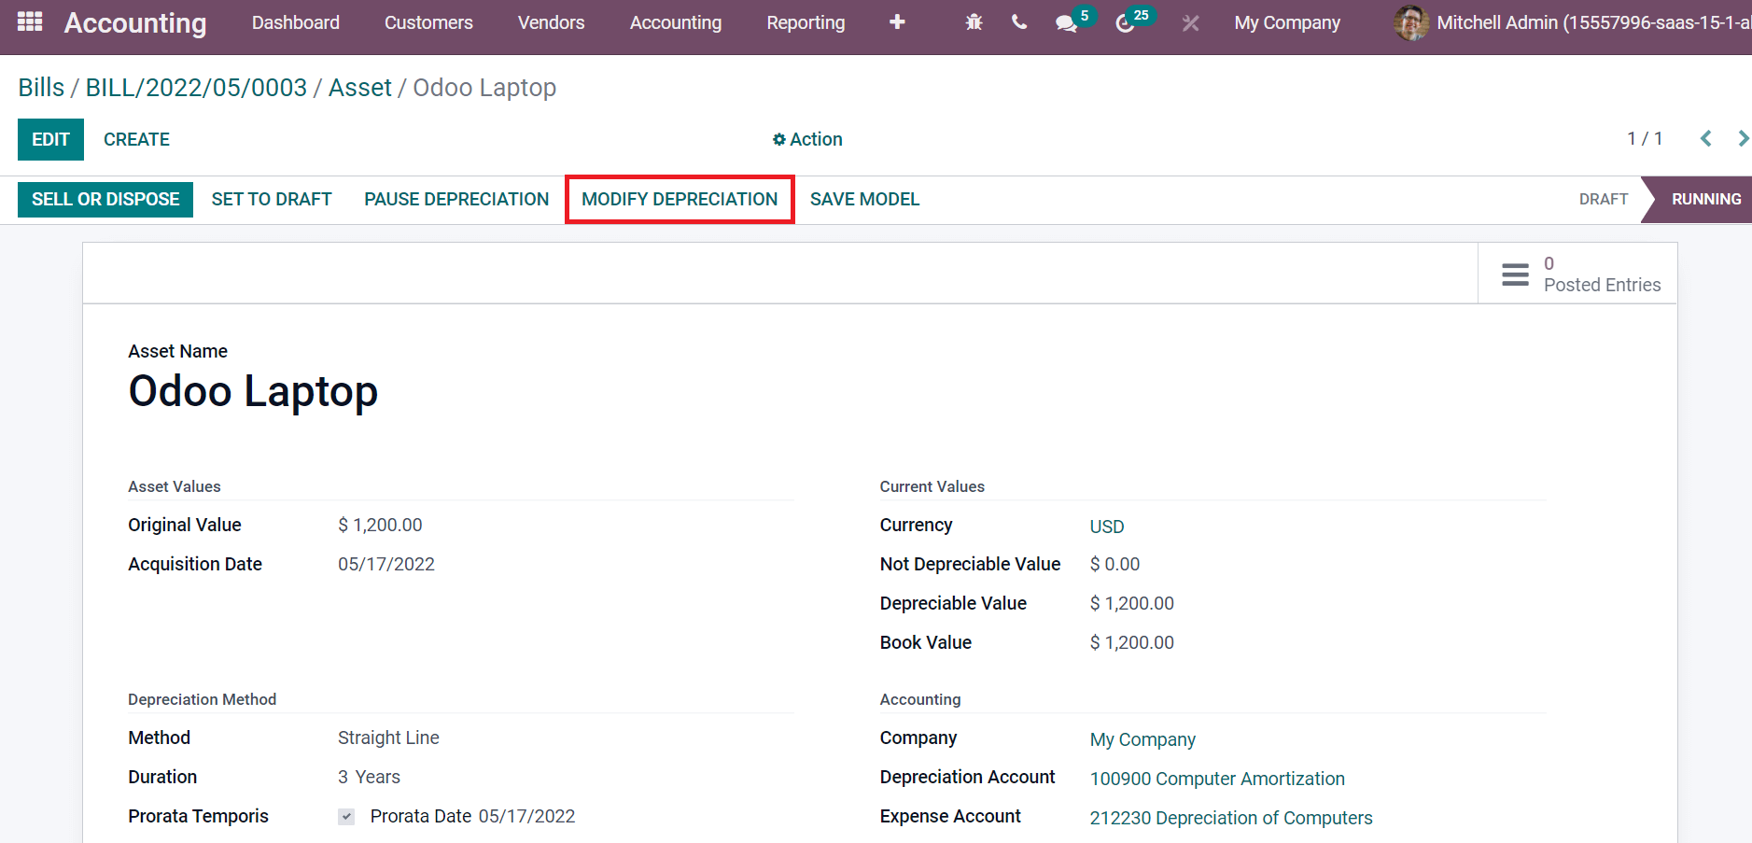Click SELL OR DISPOSE button
1752x843 pixels.
pos(105,200)
